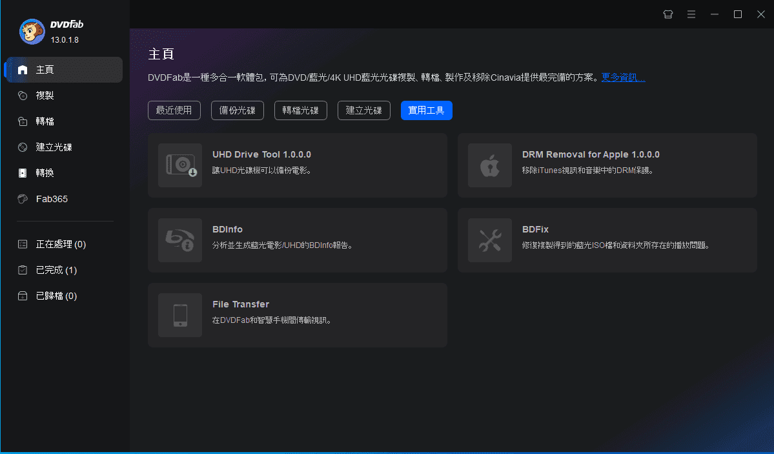Click the UHD Drive Tool drive icon
Viewport: 774px width, 454px height.
[x=180, y=165]
